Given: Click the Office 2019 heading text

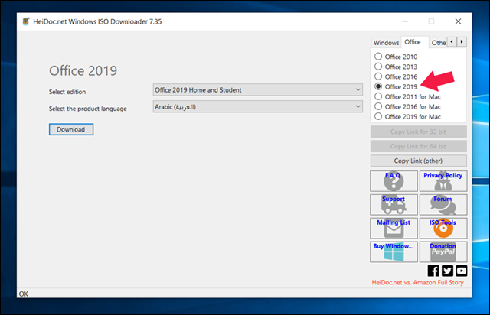Looking at the screenshot, I should [x=83, y=71].
